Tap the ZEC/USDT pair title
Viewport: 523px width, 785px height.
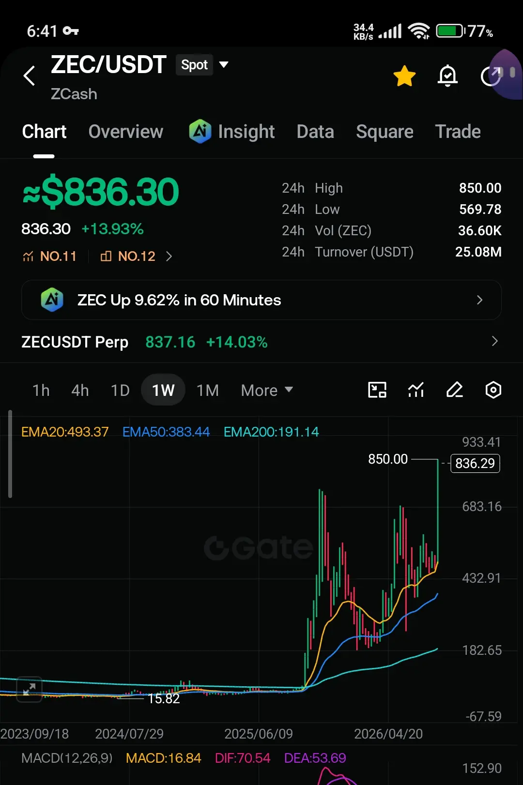pyautogui.click(x=108, y=65)
